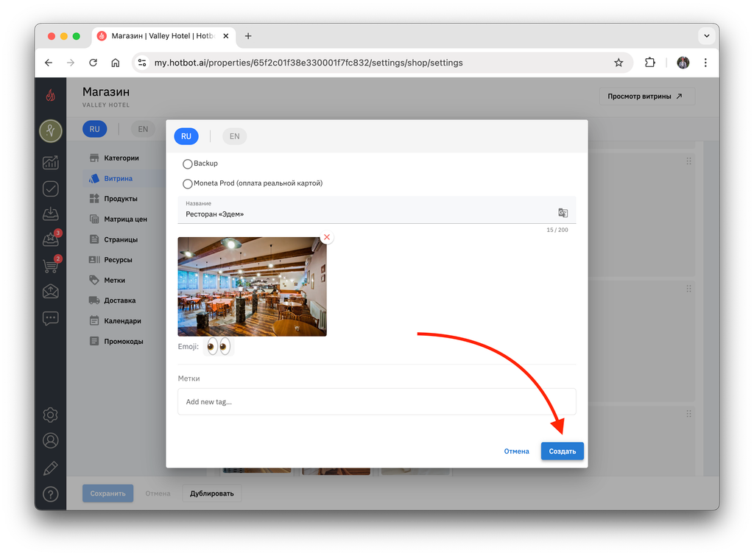Remove the restaurant image with red X
This screenshot has height=556, width=754.
pyautogui.click(x=326, y=237)
